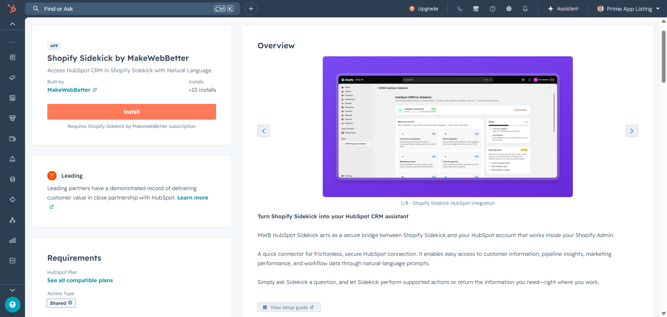This screenshot has height=317, width=667.
Task: Show the next carousel image
Action: point(632,131)
